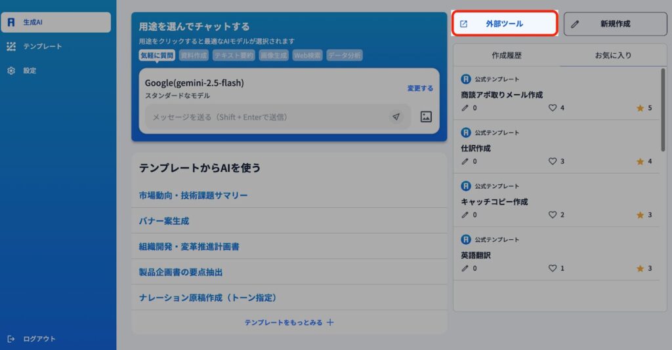The height and width of the screenshot is (350, 672).
Task: Click star icon on 仕訳作成 template
Action: [640, 161]
